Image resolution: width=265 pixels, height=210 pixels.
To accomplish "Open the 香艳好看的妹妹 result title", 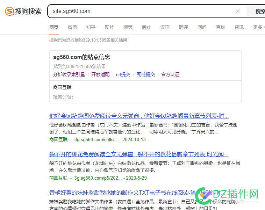I will 137,193.
